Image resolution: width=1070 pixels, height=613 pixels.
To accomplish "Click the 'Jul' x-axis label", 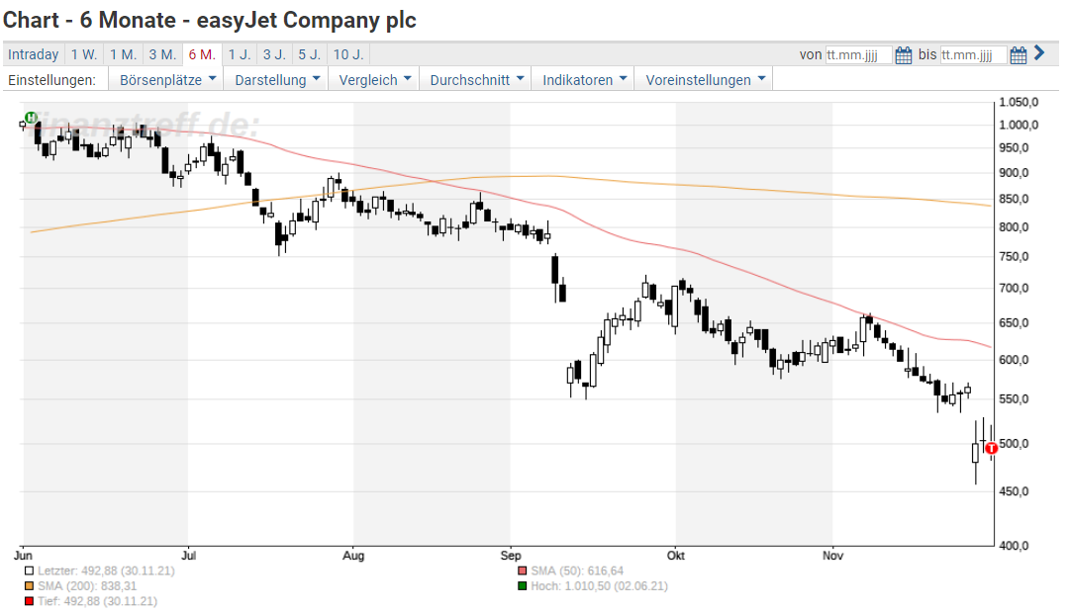I will pos(189,555).
